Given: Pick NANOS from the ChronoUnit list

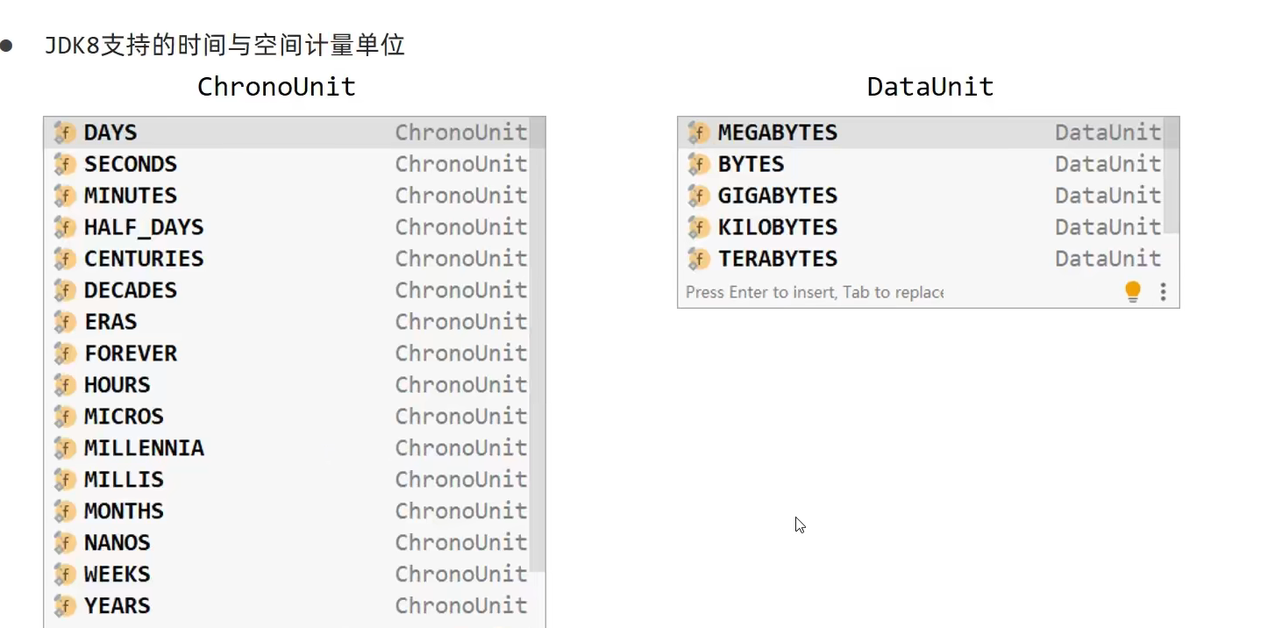Looking at the screenshot, I should point(118,543).
